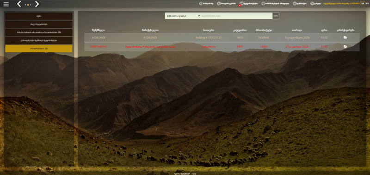Select the second sidebar button
This screenshot has width=370, height=175.
[x=39, y=25]
